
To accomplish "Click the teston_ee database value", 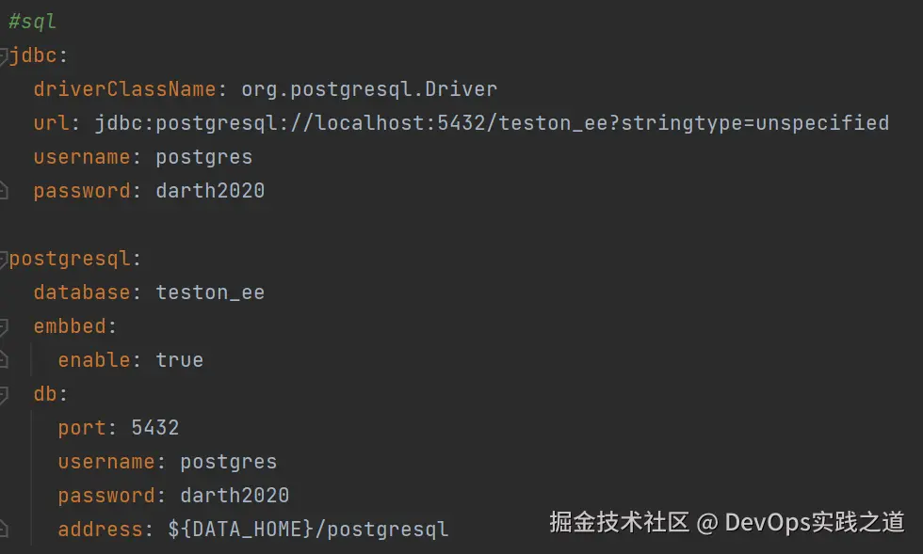I will (210, 293).
